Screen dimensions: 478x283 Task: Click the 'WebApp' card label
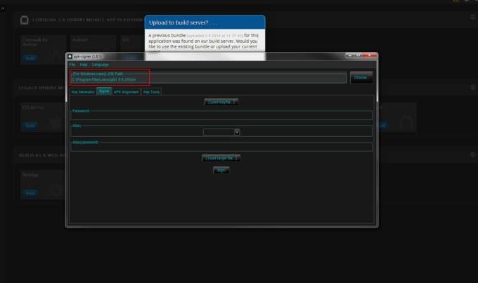coord(30,175)
